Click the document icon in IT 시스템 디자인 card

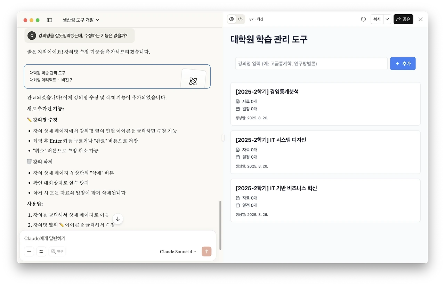(x=238, y=150)
